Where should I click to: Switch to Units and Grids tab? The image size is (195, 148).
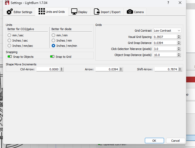pyautogui.click(x=52, y=12)
